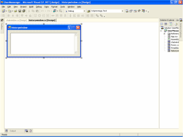This screenshot has width=183, height=137.
Task: Click the Make Same Size icon
Action: tap(48, 16)
